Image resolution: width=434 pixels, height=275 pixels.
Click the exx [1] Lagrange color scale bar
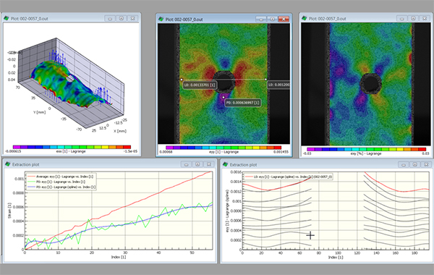(72, 147)
